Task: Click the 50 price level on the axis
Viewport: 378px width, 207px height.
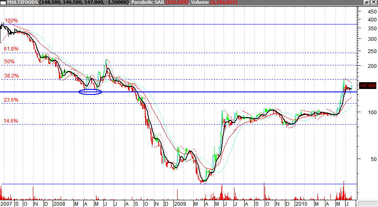Action: [x=373, y=159]
